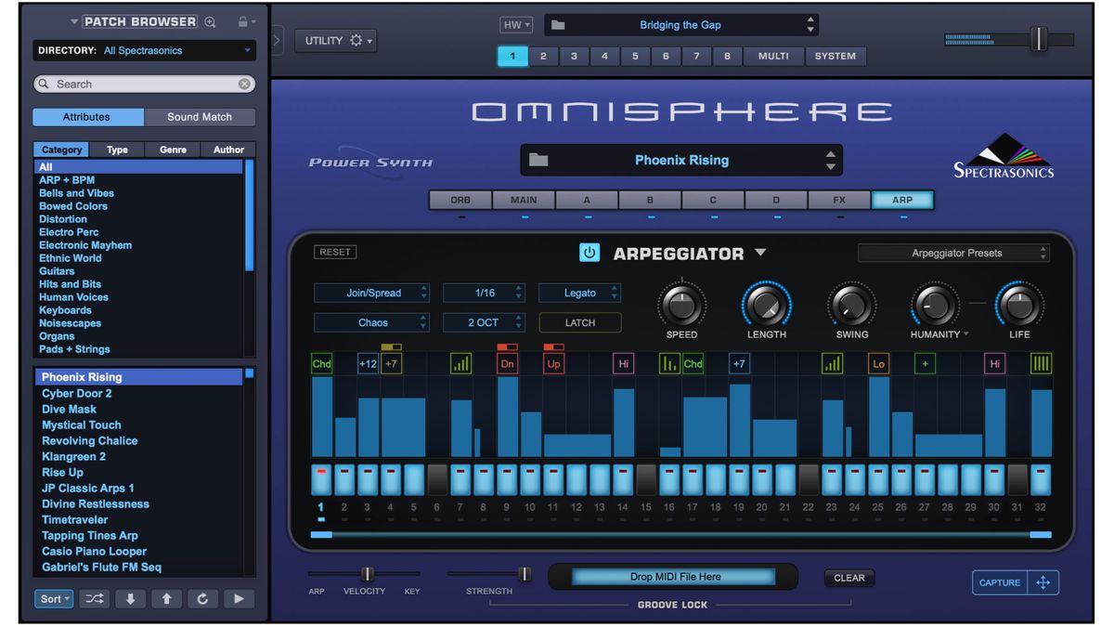Open the Utility gear icon menu

(x=357, y=40)
